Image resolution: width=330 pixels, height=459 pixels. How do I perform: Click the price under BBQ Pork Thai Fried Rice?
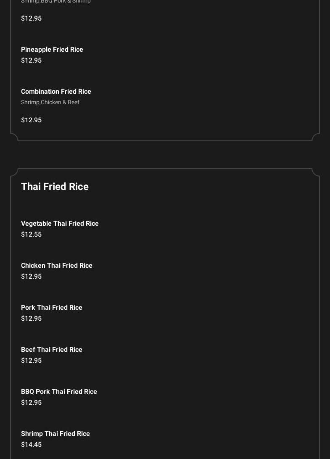pos(31,403)
